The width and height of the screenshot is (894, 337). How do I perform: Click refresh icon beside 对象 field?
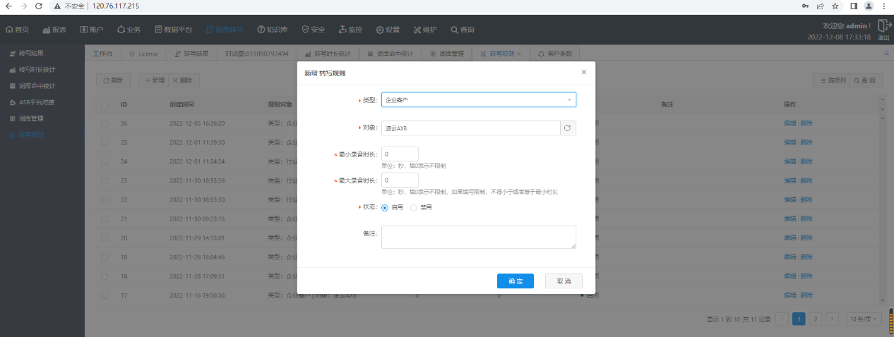(x=568, y=128)
